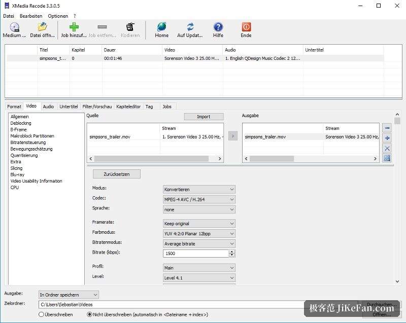Switch to the Format tab
The image size is (406, 323).
[x=14, y=106]
